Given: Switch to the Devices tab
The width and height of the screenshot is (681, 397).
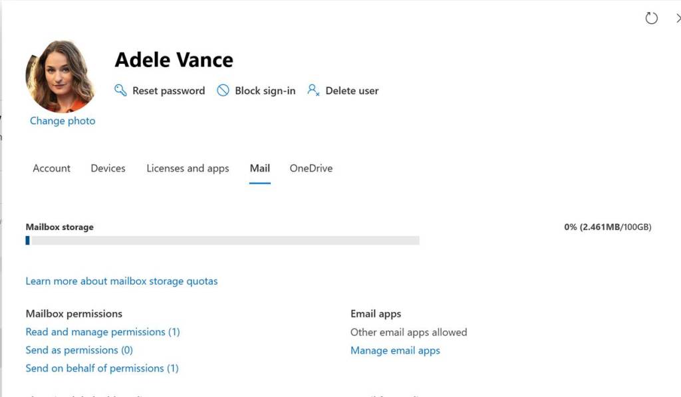Looking at the screenshot, I should (108, 168).
